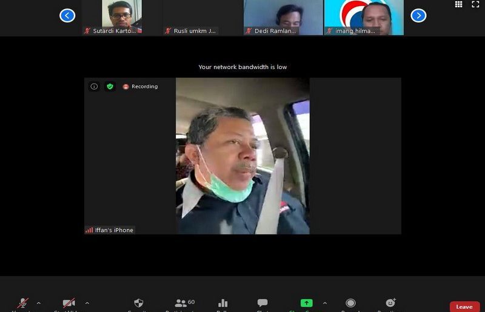Open the Polls bar chart icon
Viewport: 485px width, 312px height.
[222, 303]
